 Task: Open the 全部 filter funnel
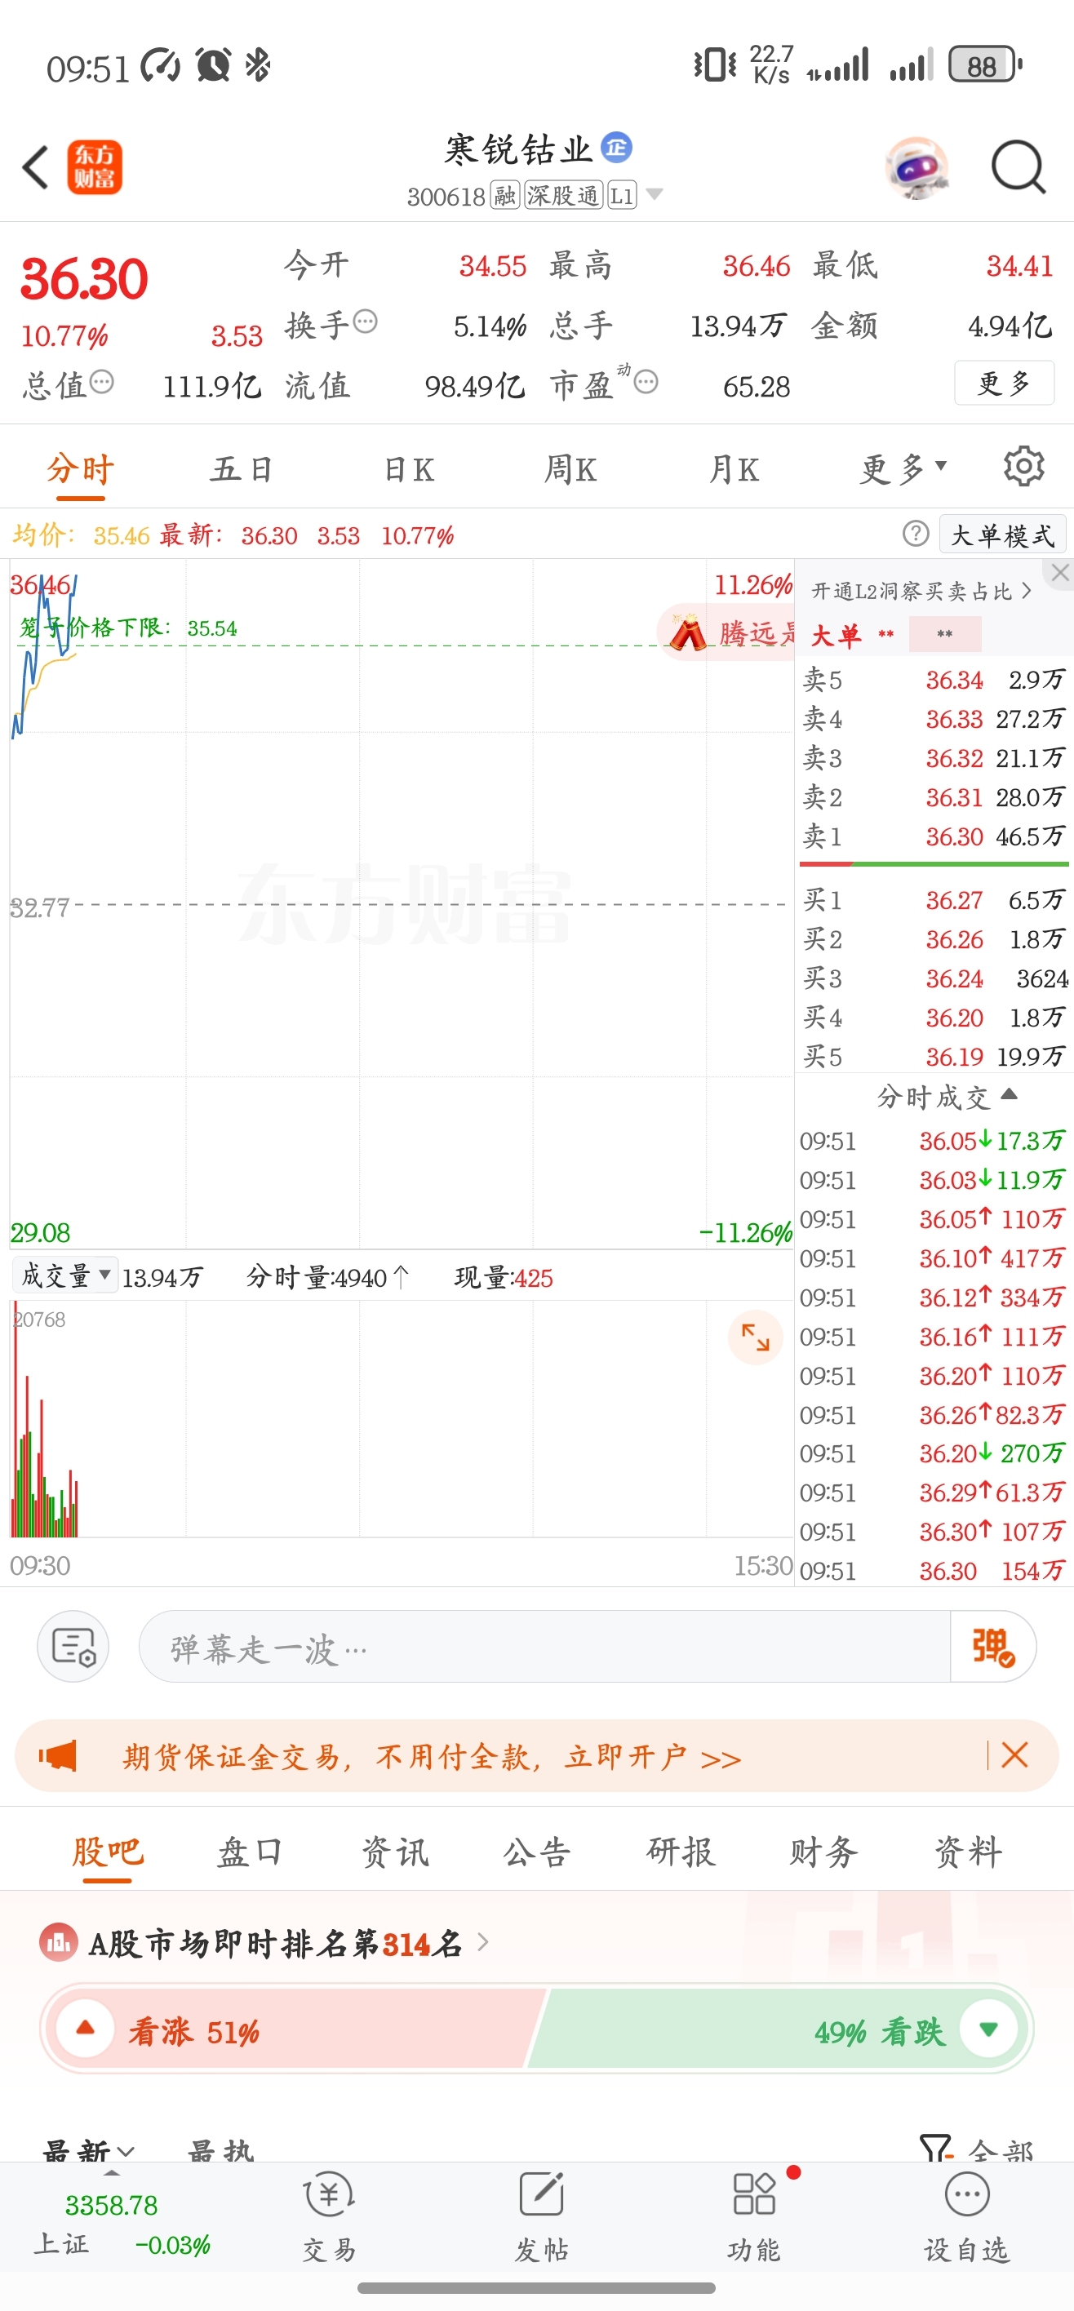tap(978, 2149)
